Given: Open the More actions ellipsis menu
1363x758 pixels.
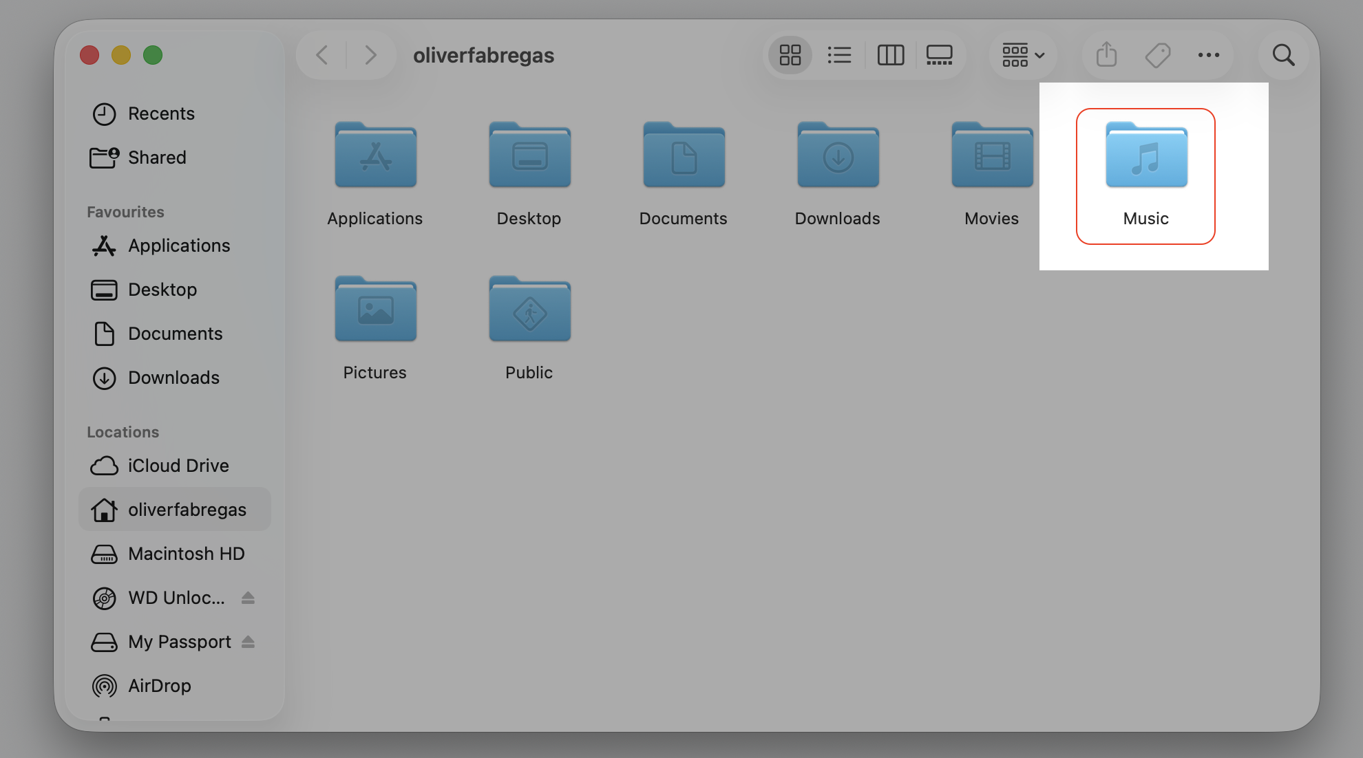Looking at the screenshot, I should point(1209,55).
